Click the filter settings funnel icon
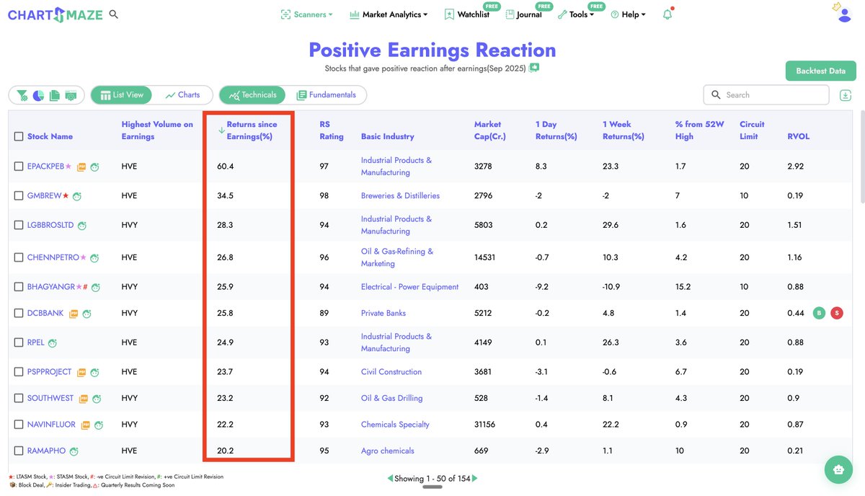Viewport: 865px width, 496px height. pyautogui.click(x=22, y=95)
